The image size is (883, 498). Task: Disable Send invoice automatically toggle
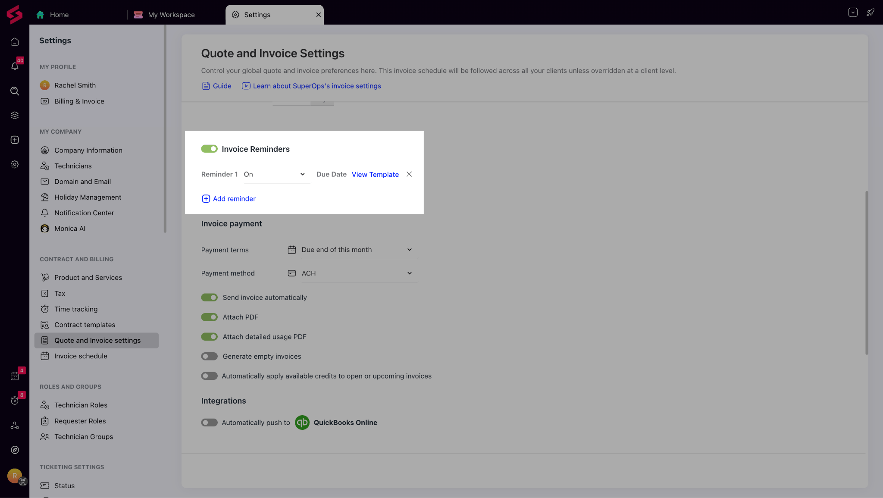(x=210, y=298)
